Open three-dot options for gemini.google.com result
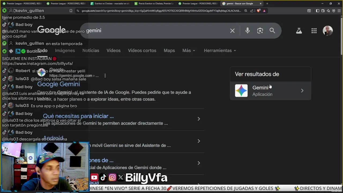Screen dimensions: 343x193 pos(105,76)
